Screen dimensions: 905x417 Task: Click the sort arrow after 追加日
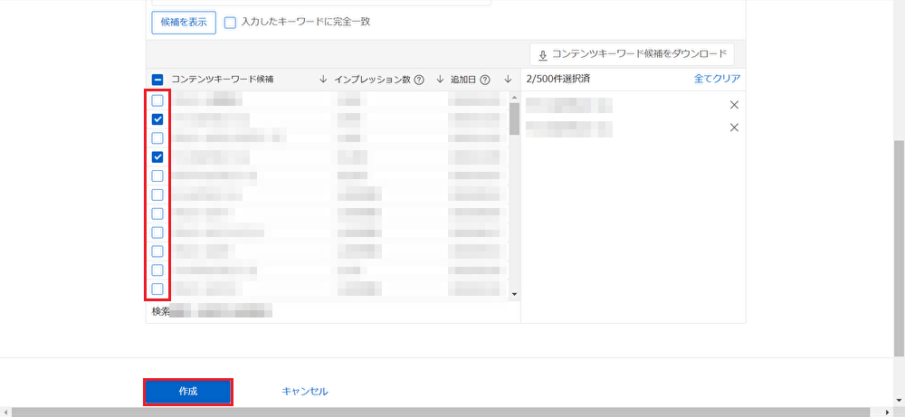point(508,80)
